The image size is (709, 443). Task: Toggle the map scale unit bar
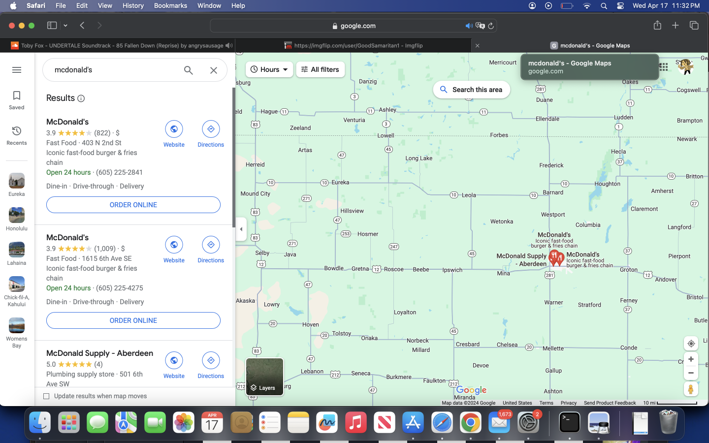670,403
